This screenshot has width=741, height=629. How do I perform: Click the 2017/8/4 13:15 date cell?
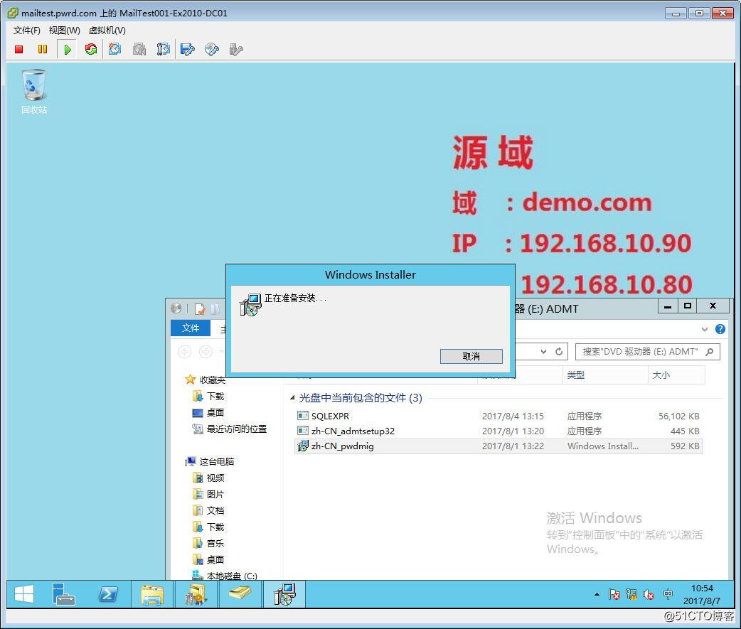click(513, 416)
